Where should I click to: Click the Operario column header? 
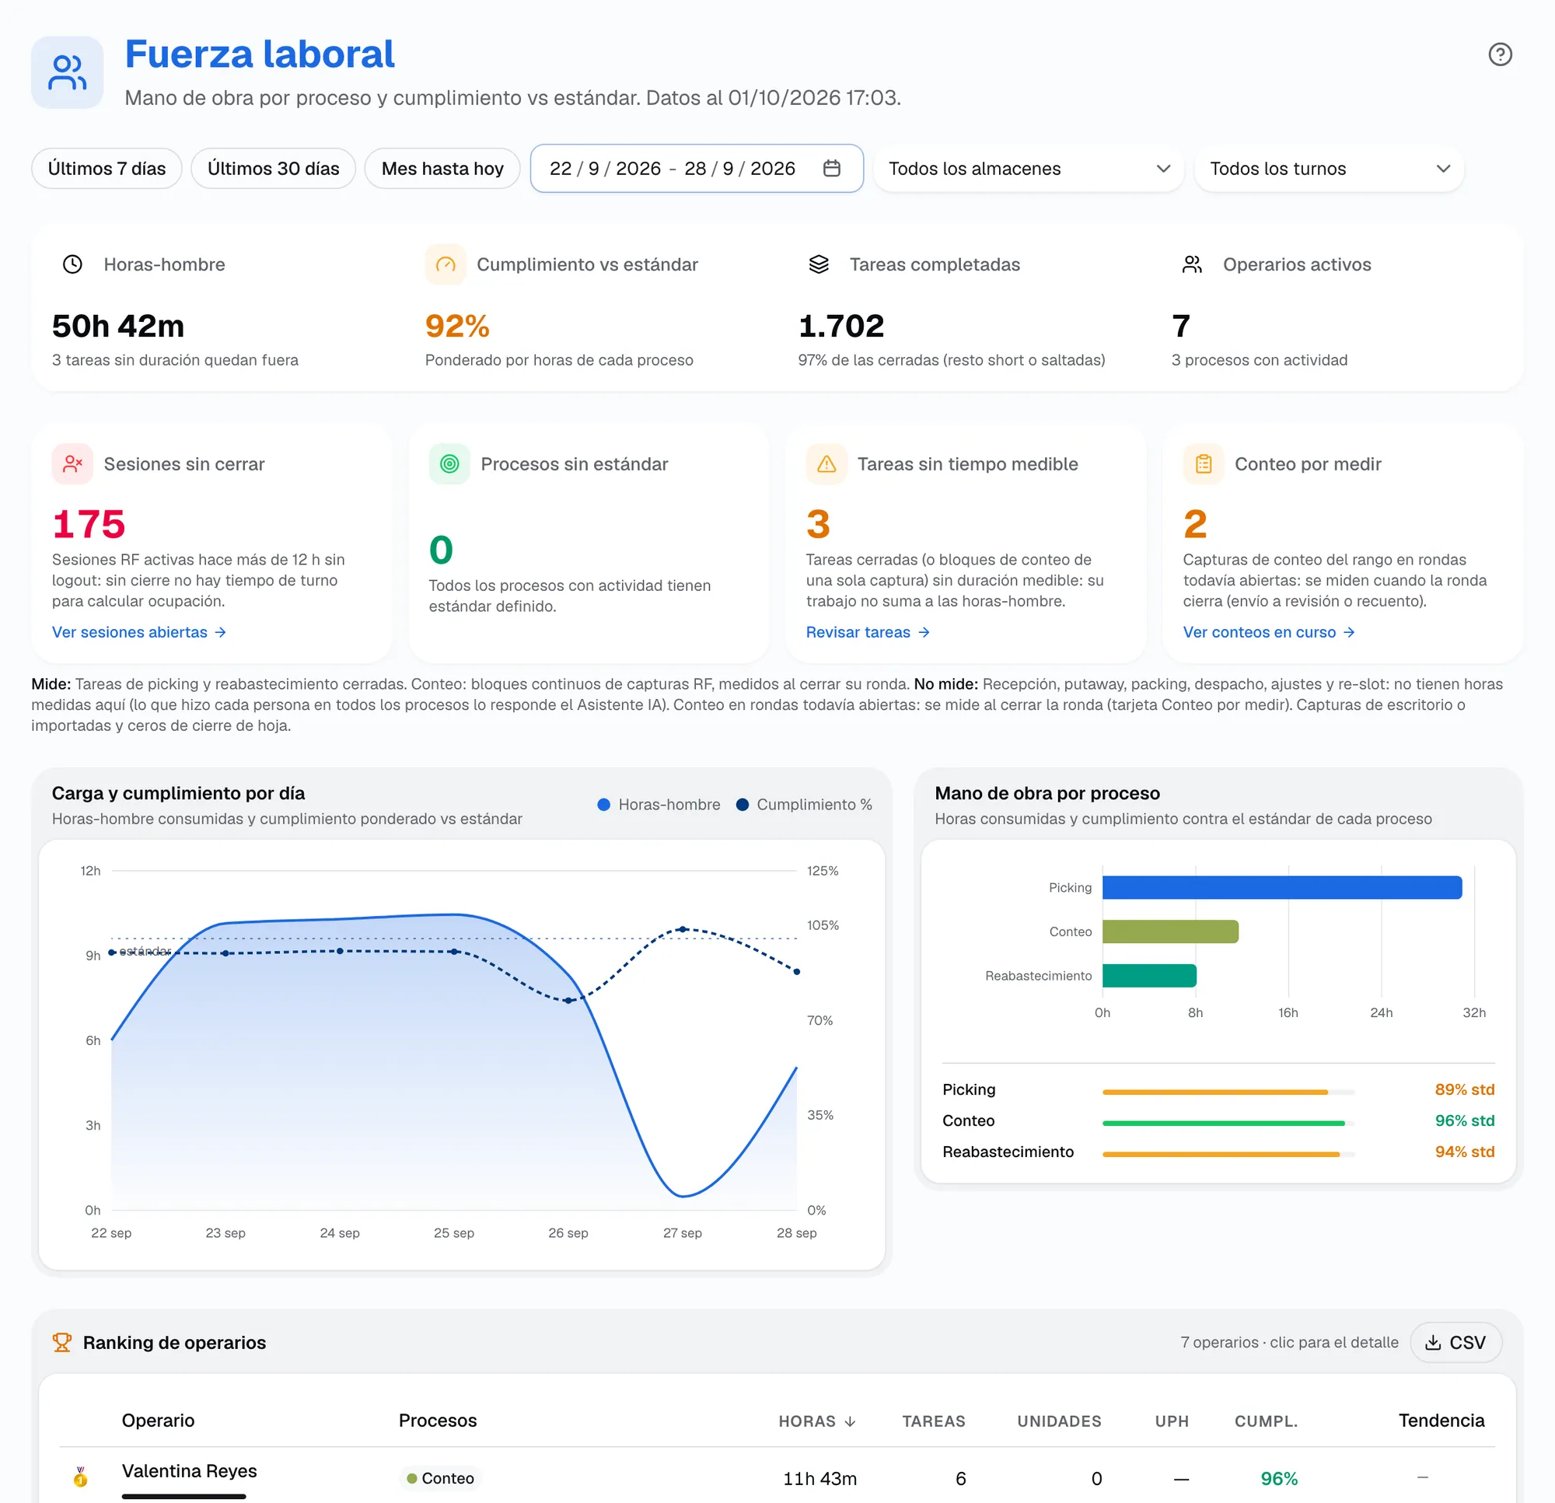click(158, 1421)
